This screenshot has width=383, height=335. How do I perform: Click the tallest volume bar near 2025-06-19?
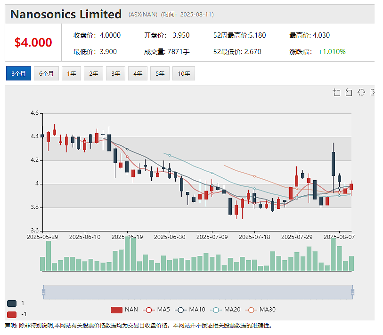pos(127,254)
